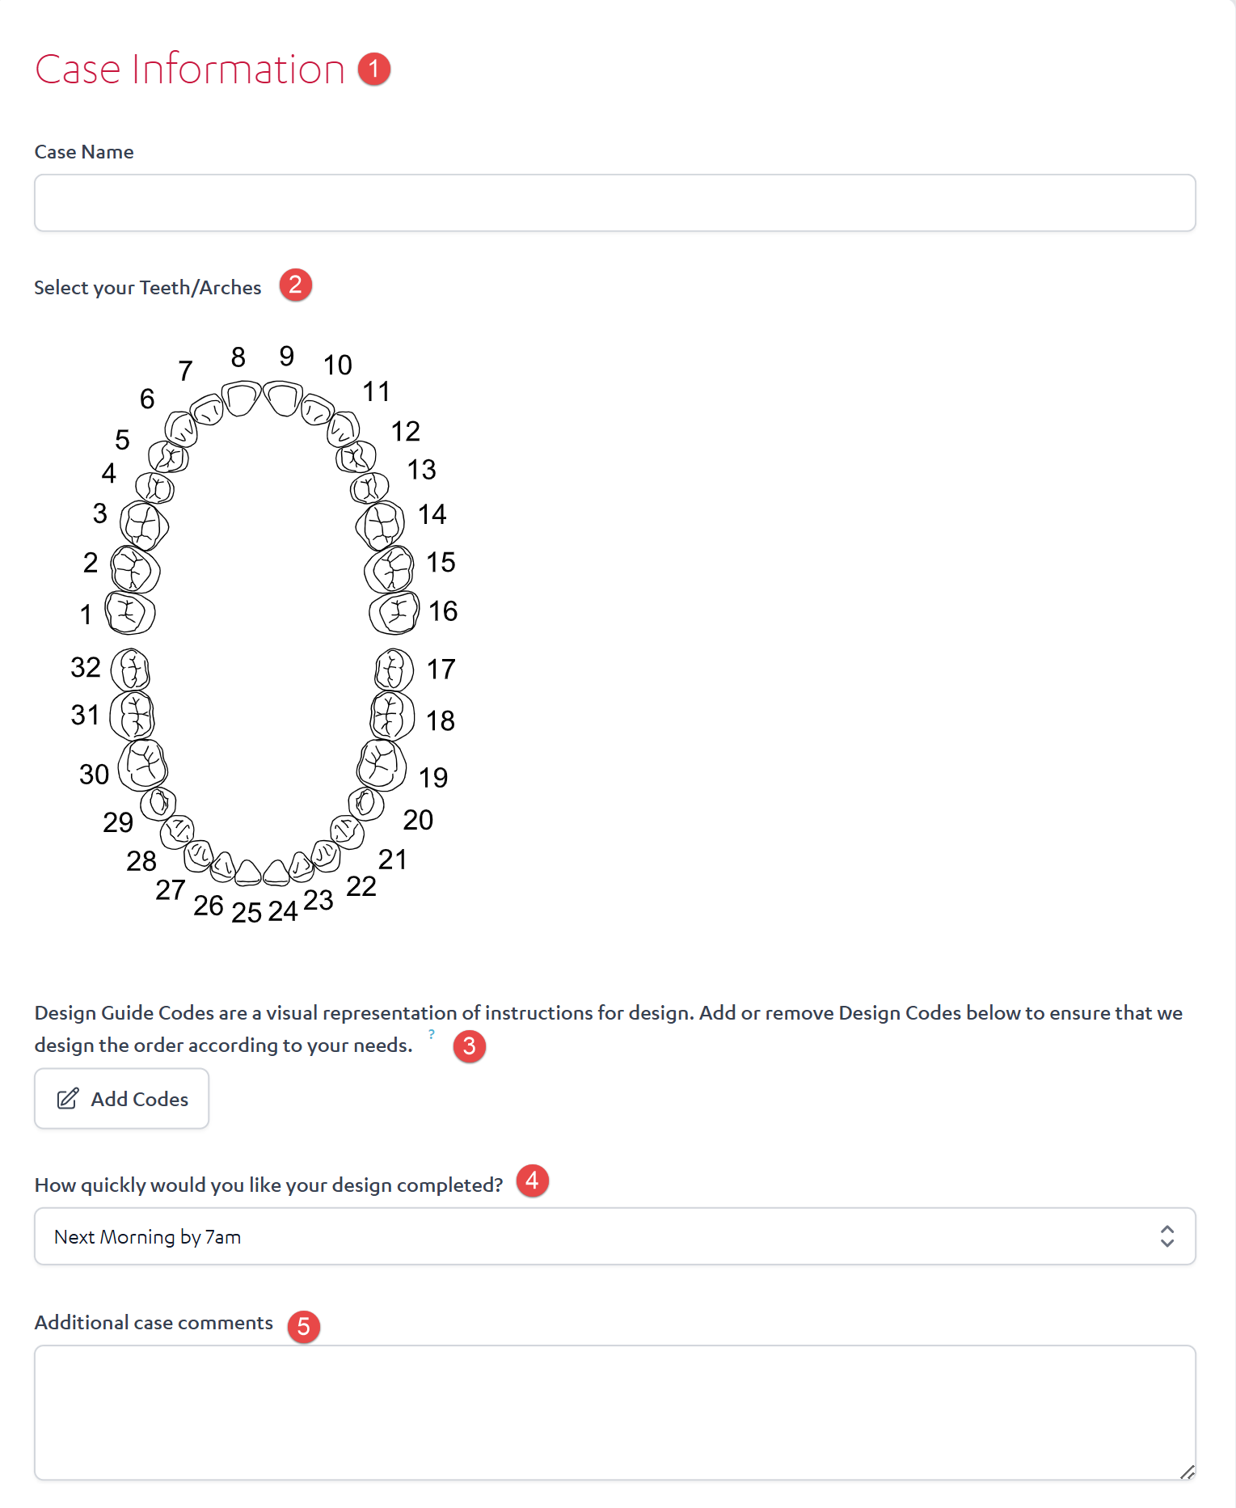This screenshot has height=1508, width=1236.
Task: Select lower molar tooth 19
Action: click(x=382, y=764)
